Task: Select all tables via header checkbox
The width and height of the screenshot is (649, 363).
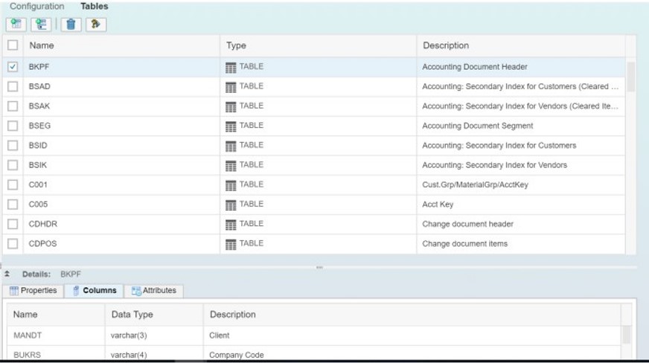Action: point(13,45)
